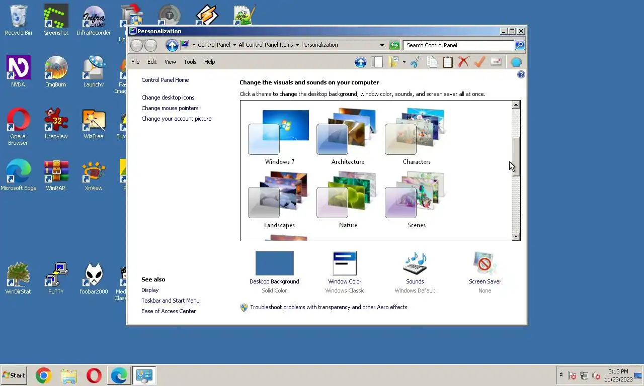Open Window Color settings
Viewport: 644px width, 386px height.
click(345, 272)
